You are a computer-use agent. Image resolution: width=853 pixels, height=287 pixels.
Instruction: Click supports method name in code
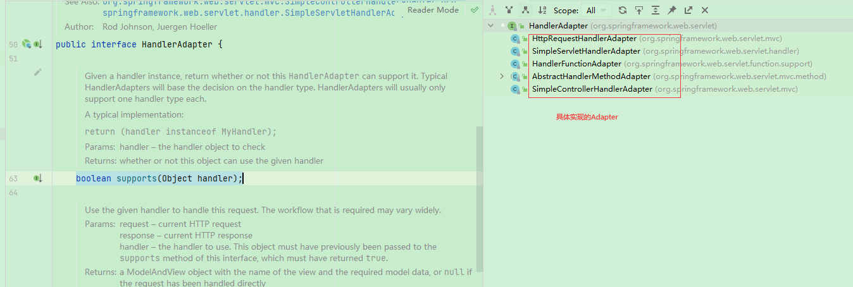point(136,179)
